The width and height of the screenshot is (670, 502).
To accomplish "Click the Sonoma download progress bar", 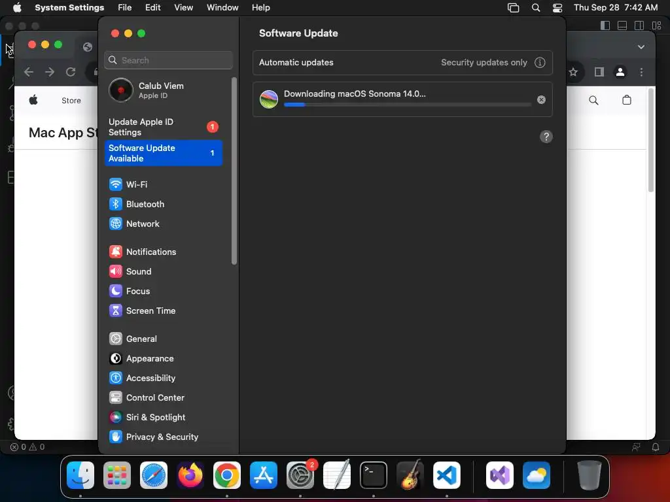I will (x=407, y=105).
